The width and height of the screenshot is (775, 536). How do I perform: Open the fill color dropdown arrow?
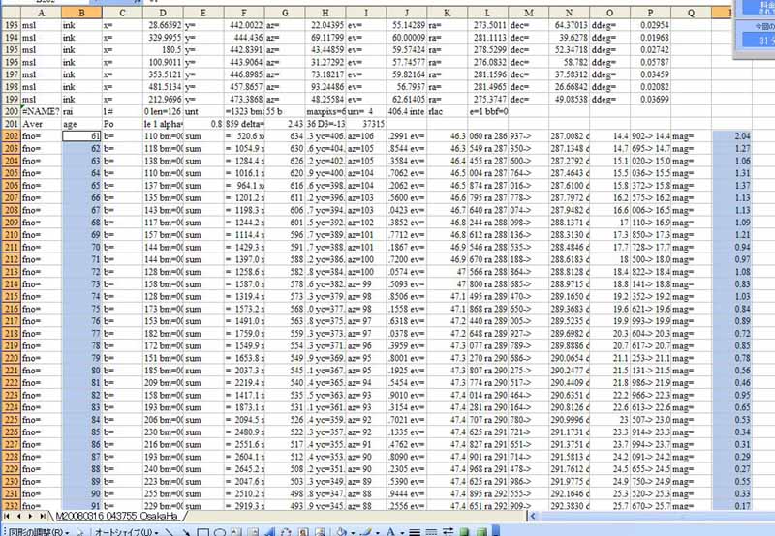353,533
